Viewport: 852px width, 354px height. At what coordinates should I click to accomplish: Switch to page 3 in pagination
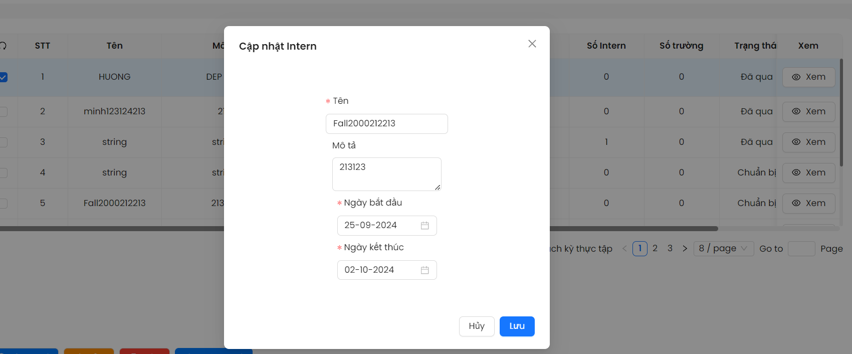point(670,249)
